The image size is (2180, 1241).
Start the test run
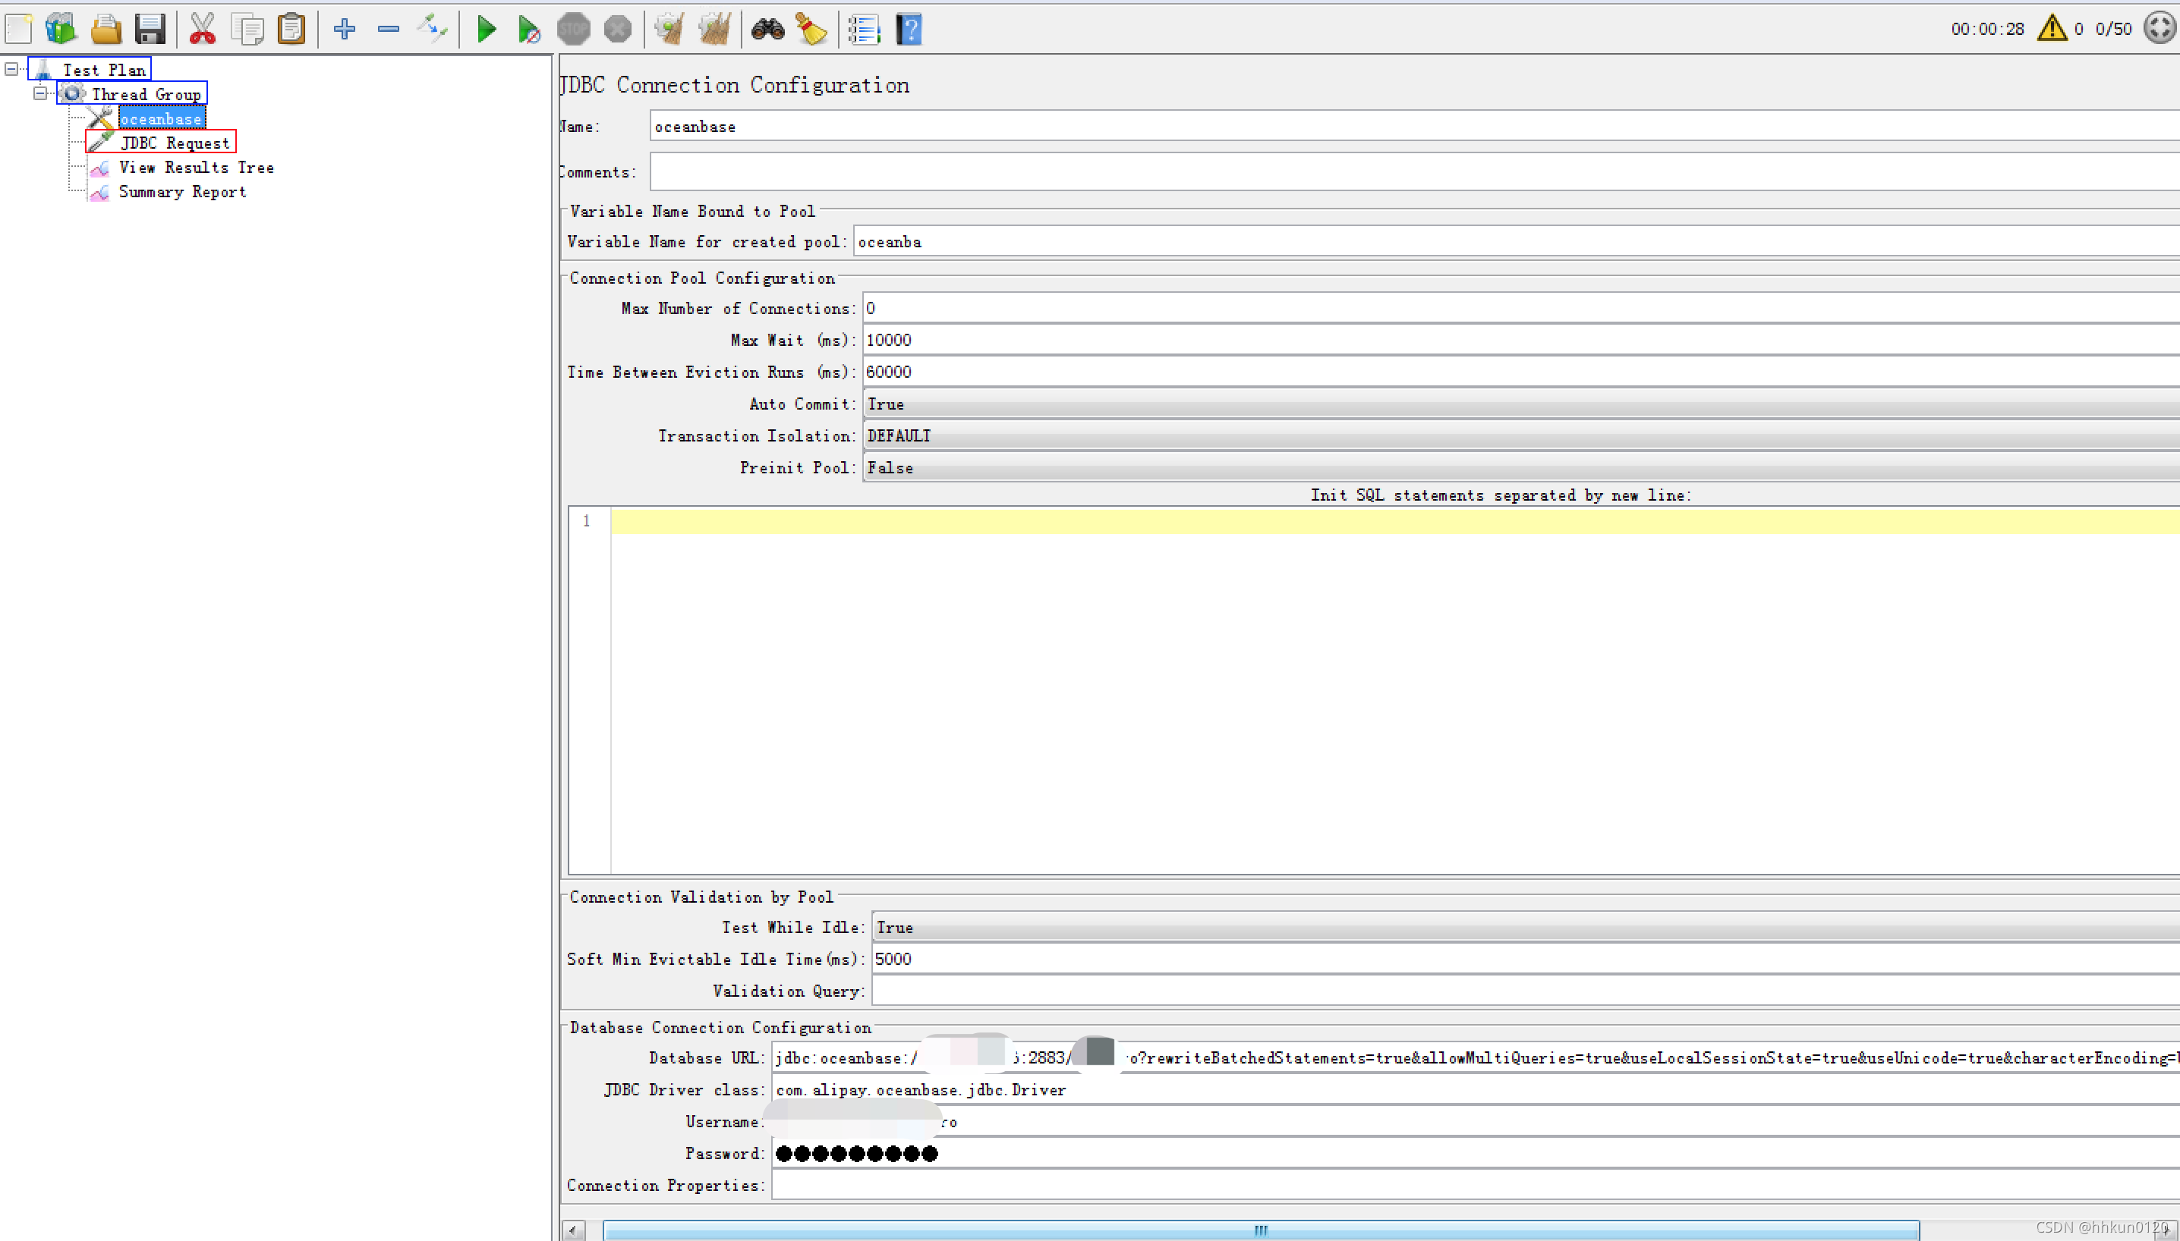point(485,28)
